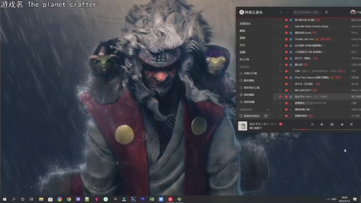Image resolution: width=361 pixels, height=203 pixels.
Task: Unlike the current song in player bar
Action: click(281, 124)
